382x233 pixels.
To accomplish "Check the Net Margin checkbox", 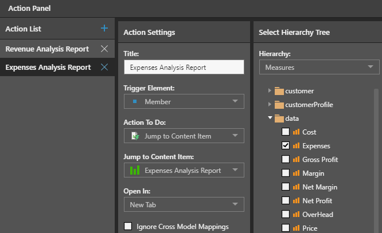I will [286, 187].
